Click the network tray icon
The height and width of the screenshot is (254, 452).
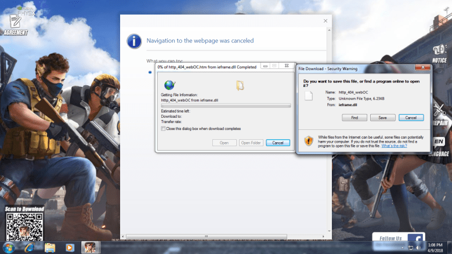(411, 248)
